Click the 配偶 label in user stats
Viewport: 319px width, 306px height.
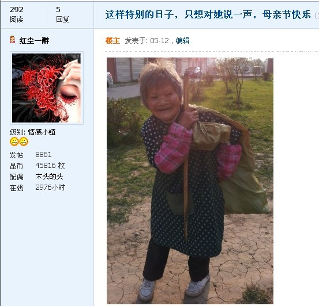16,177
